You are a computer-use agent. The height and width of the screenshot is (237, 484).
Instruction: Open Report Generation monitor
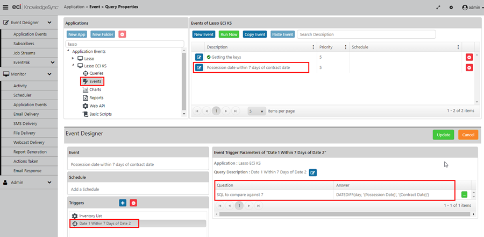coord(30,152)
